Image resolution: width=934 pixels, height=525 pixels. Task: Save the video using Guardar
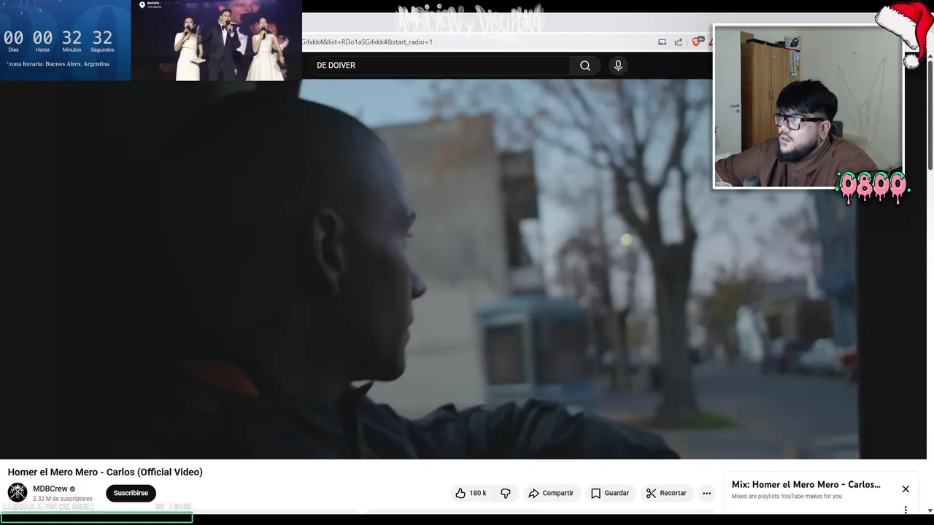pos(610,493)
